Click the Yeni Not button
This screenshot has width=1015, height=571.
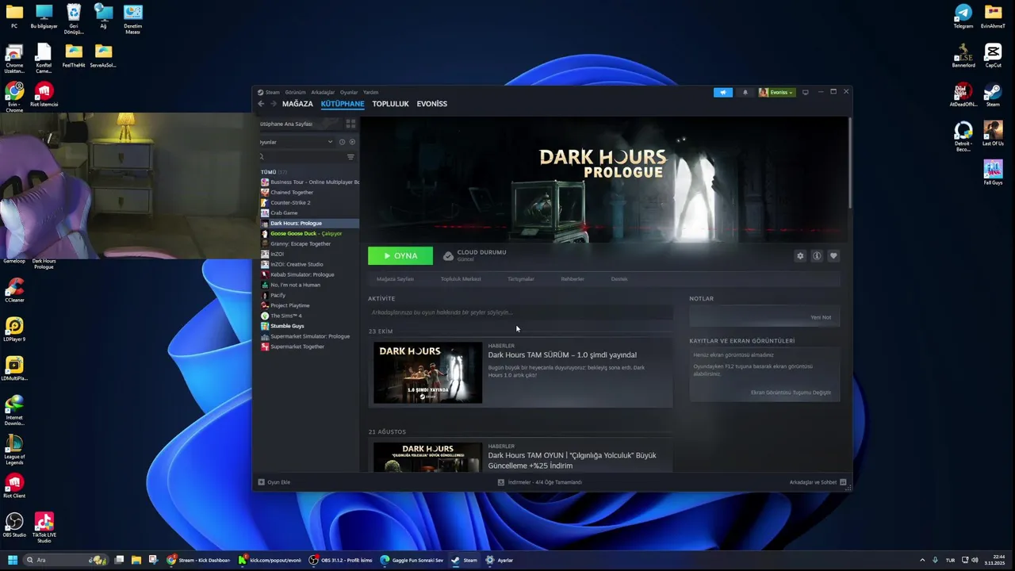click(821, 317)
